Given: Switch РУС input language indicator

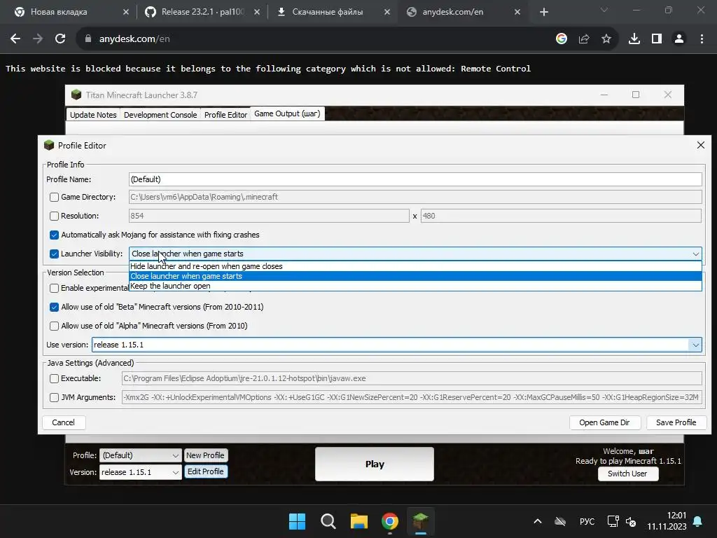Looking at the screenshot, I should pyautogui.click(x=587, y=521).
